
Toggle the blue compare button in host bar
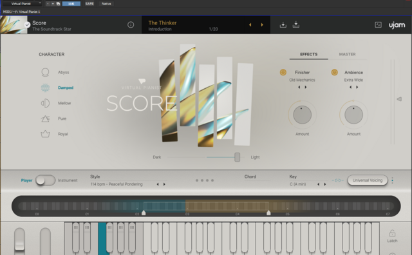click(x=71, y=4)
